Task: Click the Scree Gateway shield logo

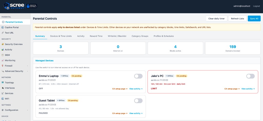Action: 6,6
